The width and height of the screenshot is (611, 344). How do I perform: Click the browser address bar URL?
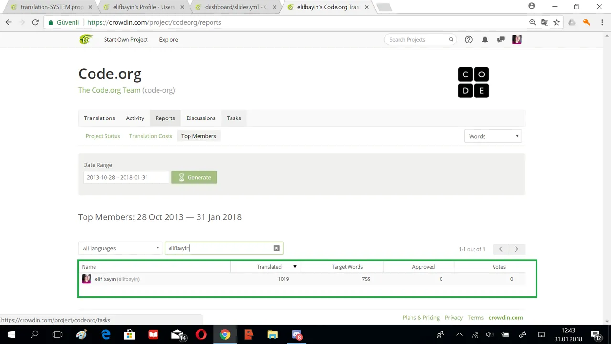pos(154,22)
